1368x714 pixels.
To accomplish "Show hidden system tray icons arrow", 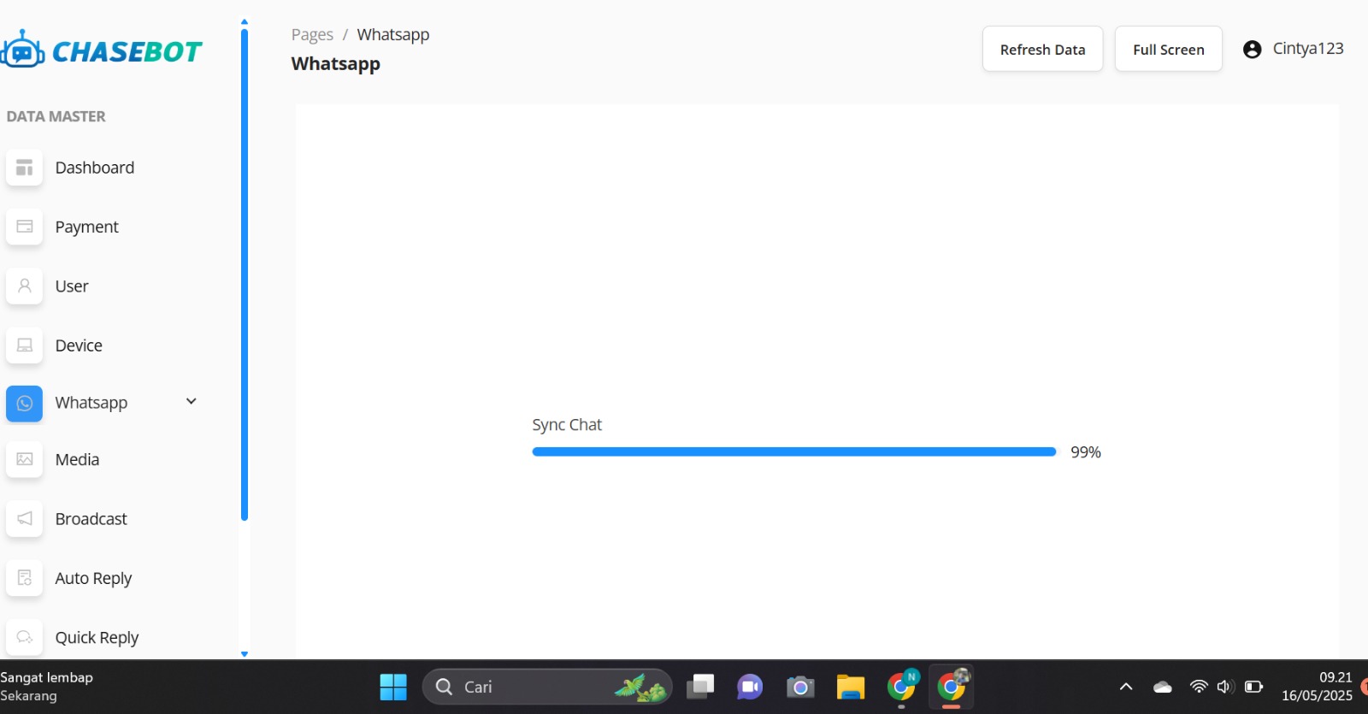I will coord(1126,687).
